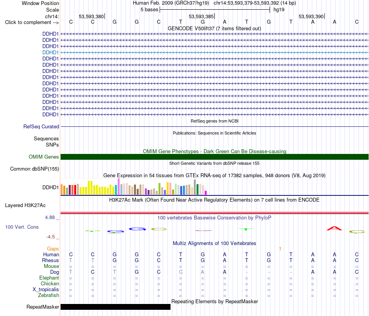Viewport: 369px width, 316px height.
Task: Open the Multiz Alignments of 100 Vertebrates title
Action: coord(214,243)
